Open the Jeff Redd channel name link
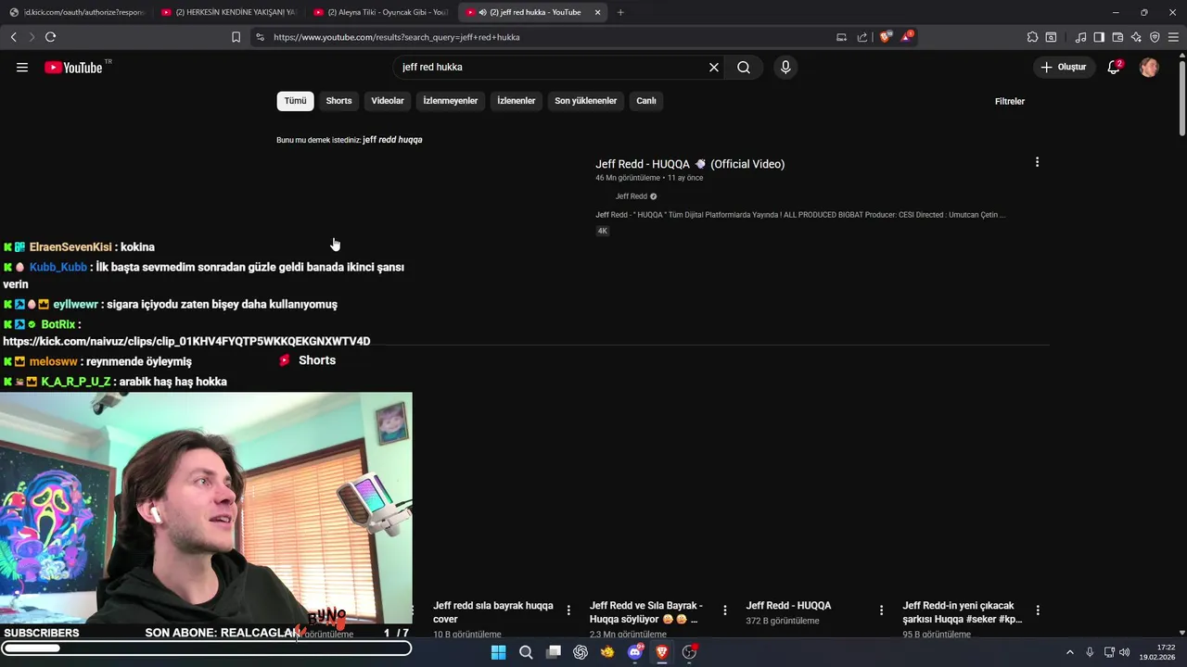The image size is (1187, 667). point(632,196)
